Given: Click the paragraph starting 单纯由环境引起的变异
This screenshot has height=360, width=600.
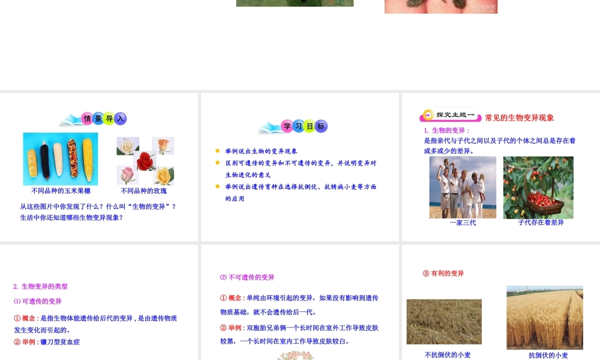Looking at the screenshot, I should click(x=299, y=305).
